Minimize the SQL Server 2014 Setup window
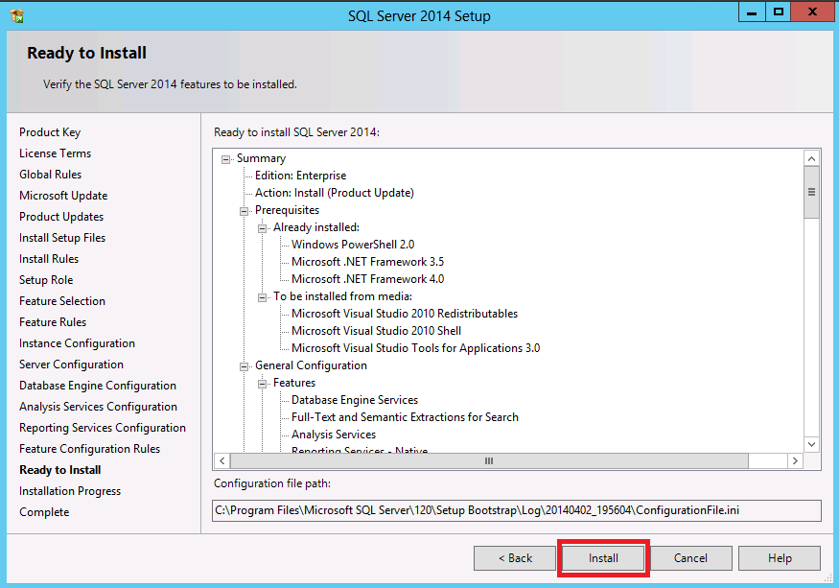This screenshot has width=839, height=588. [x=752, y=12]
